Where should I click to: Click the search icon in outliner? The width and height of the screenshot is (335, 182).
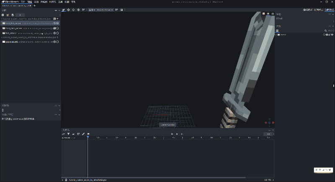pyautogui.click(x=326, y=31)
